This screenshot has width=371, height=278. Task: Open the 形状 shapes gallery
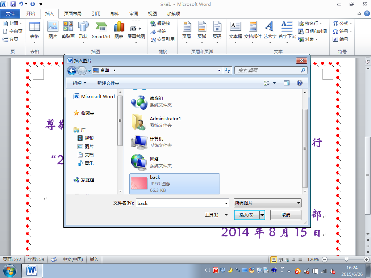pos(83,32)
